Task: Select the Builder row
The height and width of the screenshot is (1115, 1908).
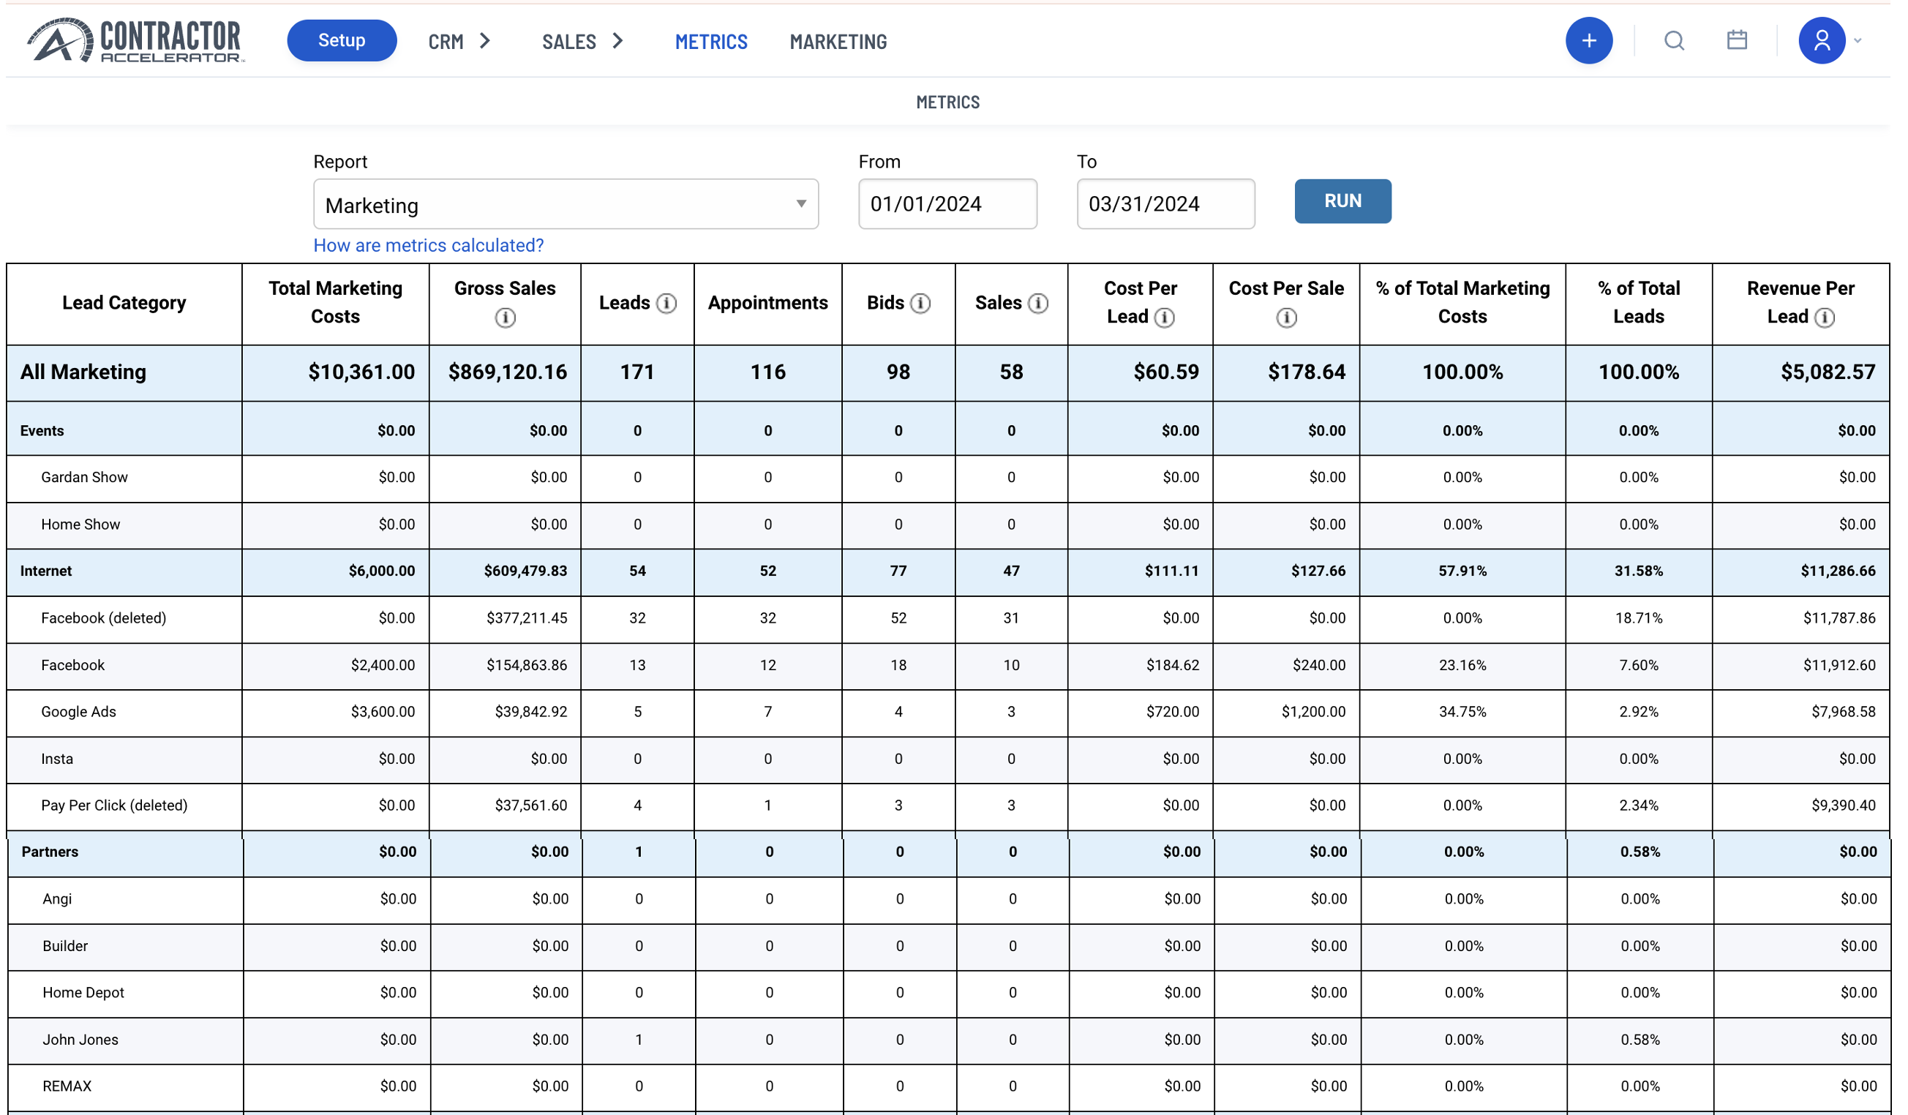Action: (x=950, y=945)
